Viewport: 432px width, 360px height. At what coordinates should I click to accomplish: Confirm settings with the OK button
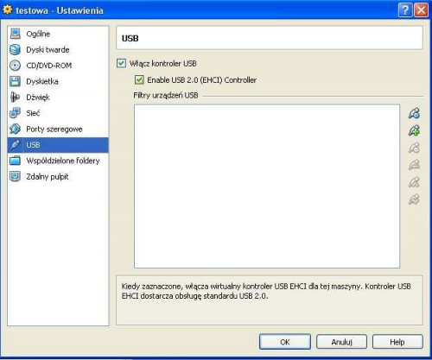pos(285,342)
